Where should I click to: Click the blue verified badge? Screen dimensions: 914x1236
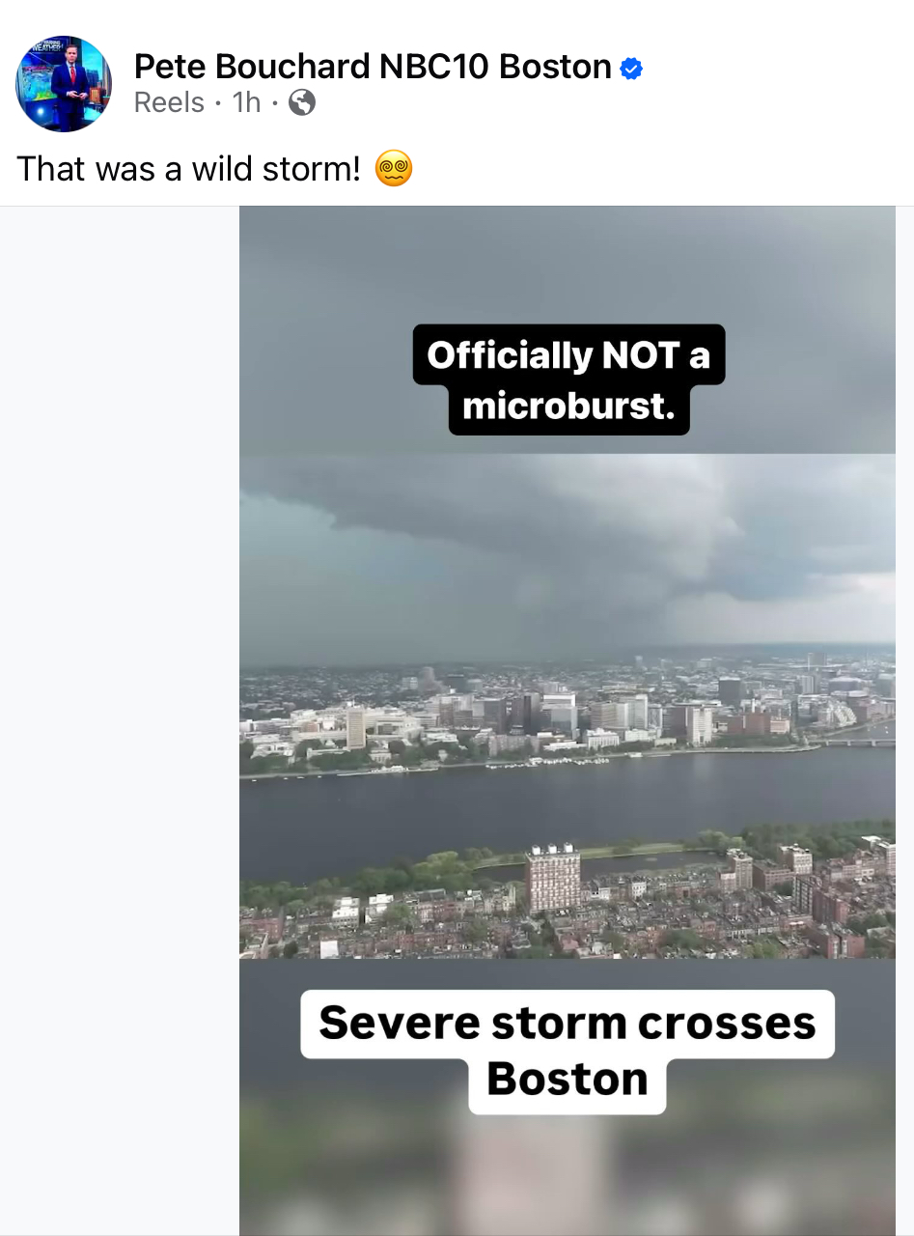[x=631, y=69]
